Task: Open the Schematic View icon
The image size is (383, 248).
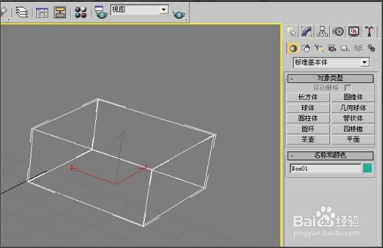Action: (60, 12)
